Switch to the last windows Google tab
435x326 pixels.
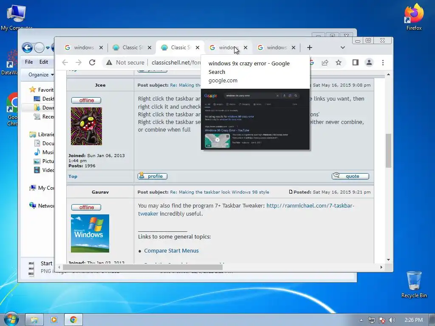(x=276, y=48)
